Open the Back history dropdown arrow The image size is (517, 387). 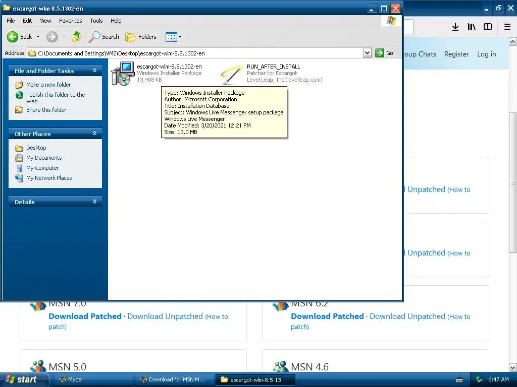pyautogui.click(x=38, y=37)
